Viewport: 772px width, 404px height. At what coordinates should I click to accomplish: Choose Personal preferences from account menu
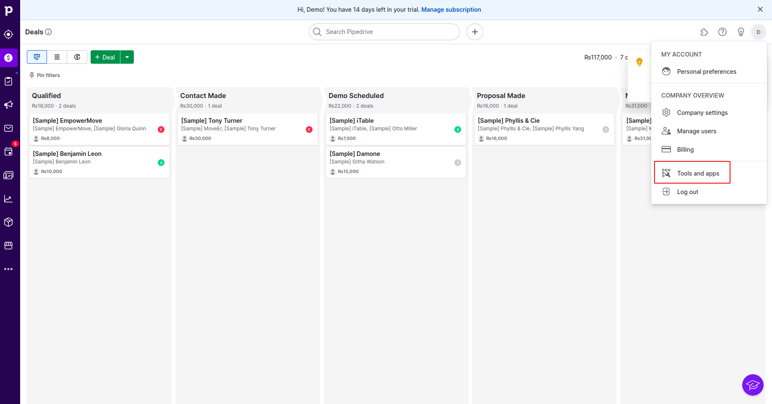point(706,72)
